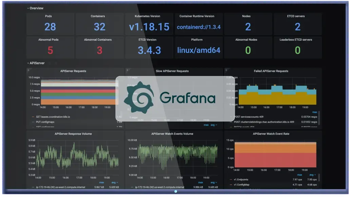Screen dimensions: 350x198
Task: Click the Nodes value 2
Action: click(248, 27)
